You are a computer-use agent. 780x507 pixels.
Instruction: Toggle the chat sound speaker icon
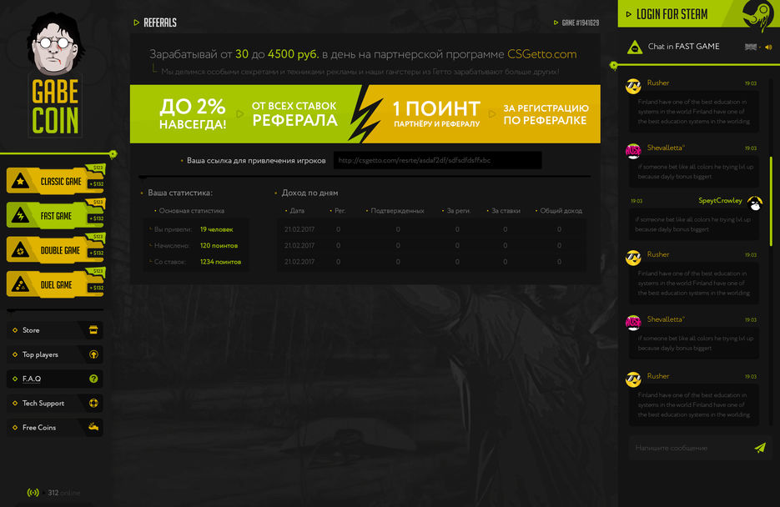coord(768,48)
